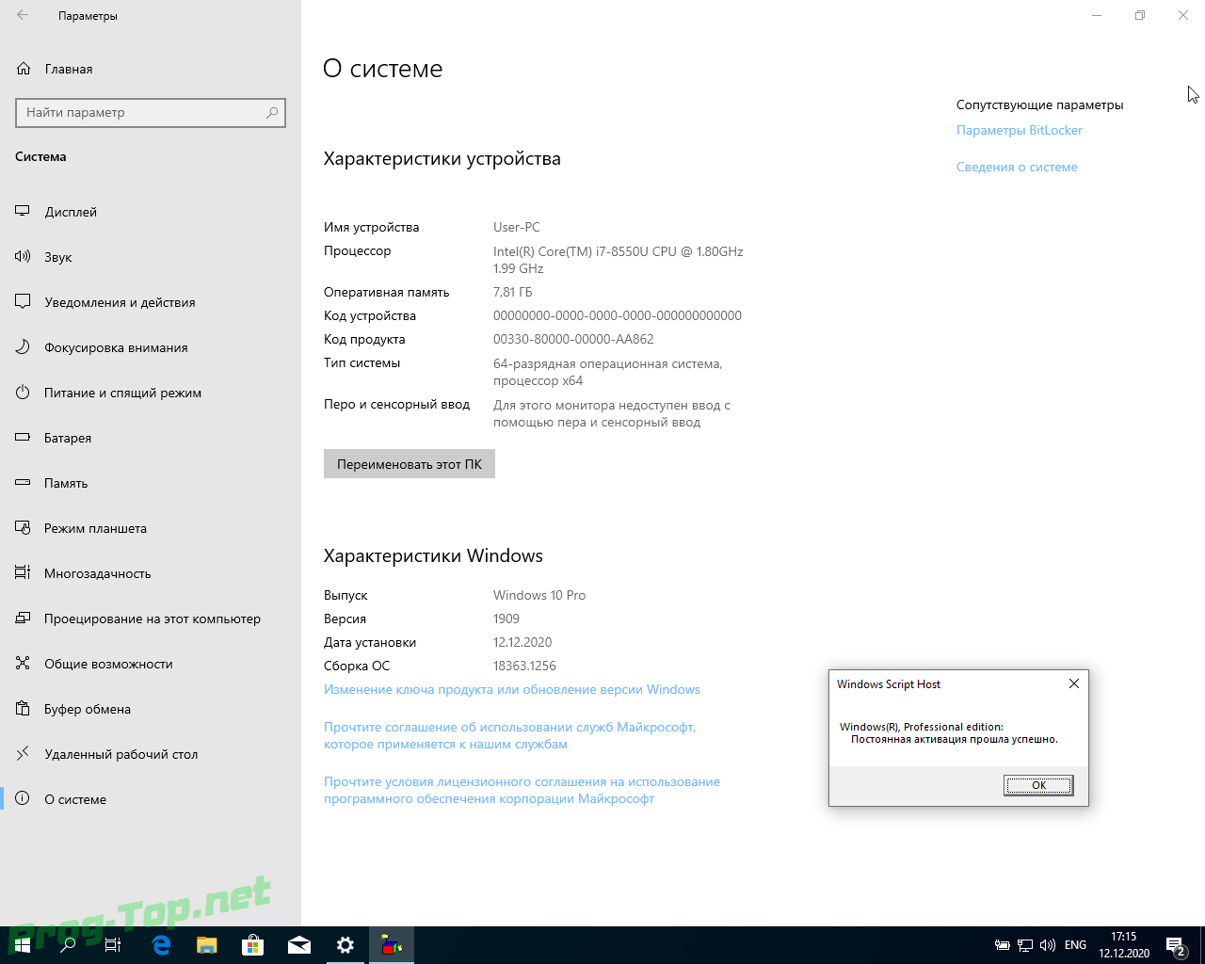Click the volume speaker tray icon

1048,945
